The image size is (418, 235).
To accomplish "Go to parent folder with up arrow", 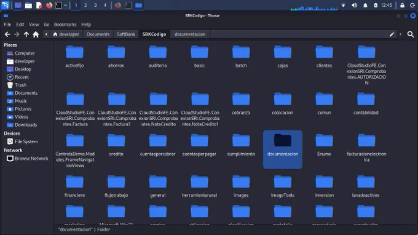I will click(x=26, y=34).
